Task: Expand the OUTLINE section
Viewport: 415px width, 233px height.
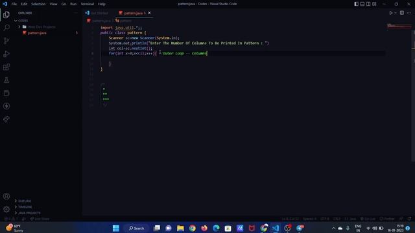Action: 25,201
